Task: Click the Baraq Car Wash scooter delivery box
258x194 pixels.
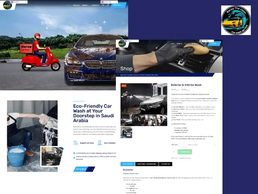Action: (x=26, y=48)
